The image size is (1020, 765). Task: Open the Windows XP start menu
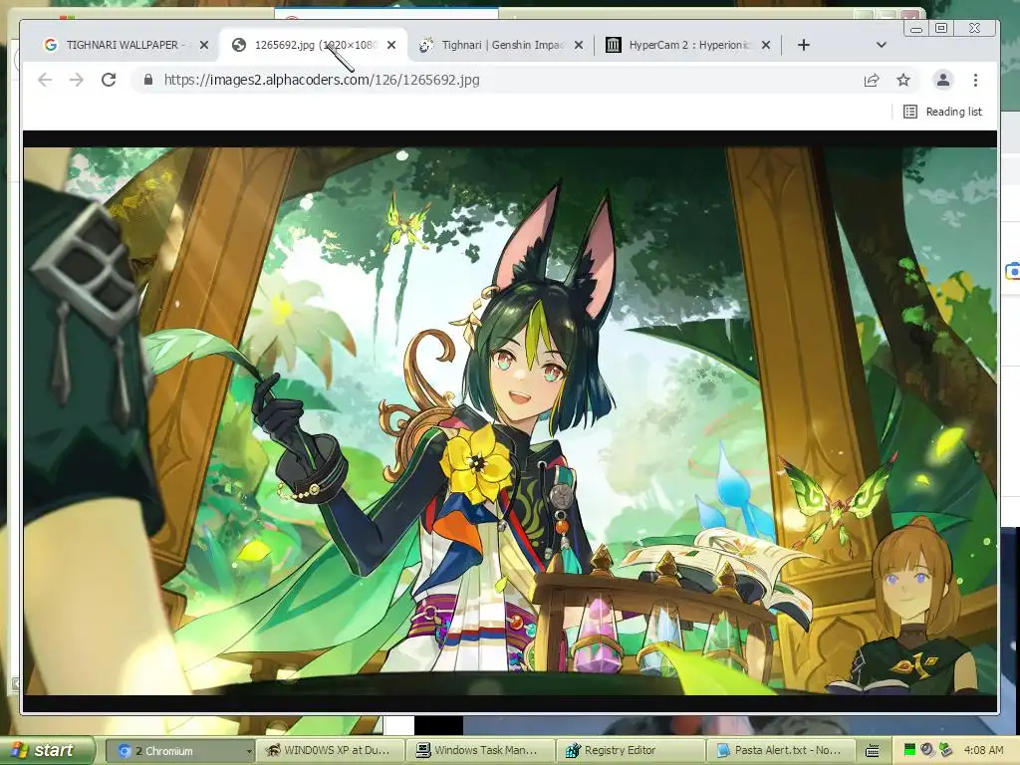coord(47,751)
